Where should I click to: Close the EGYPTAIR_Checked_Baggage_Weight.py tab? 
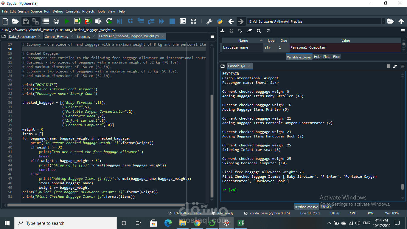163,36
